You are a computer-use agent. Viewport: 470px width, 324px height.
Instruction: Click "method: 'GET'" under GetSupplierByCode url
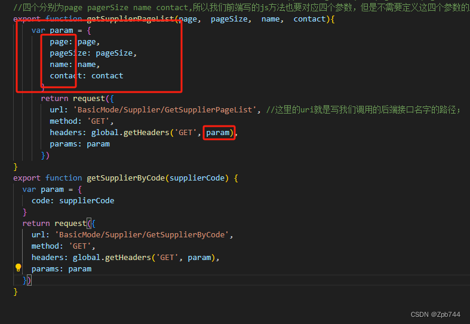pyautogui.click(x=63, y=246)
